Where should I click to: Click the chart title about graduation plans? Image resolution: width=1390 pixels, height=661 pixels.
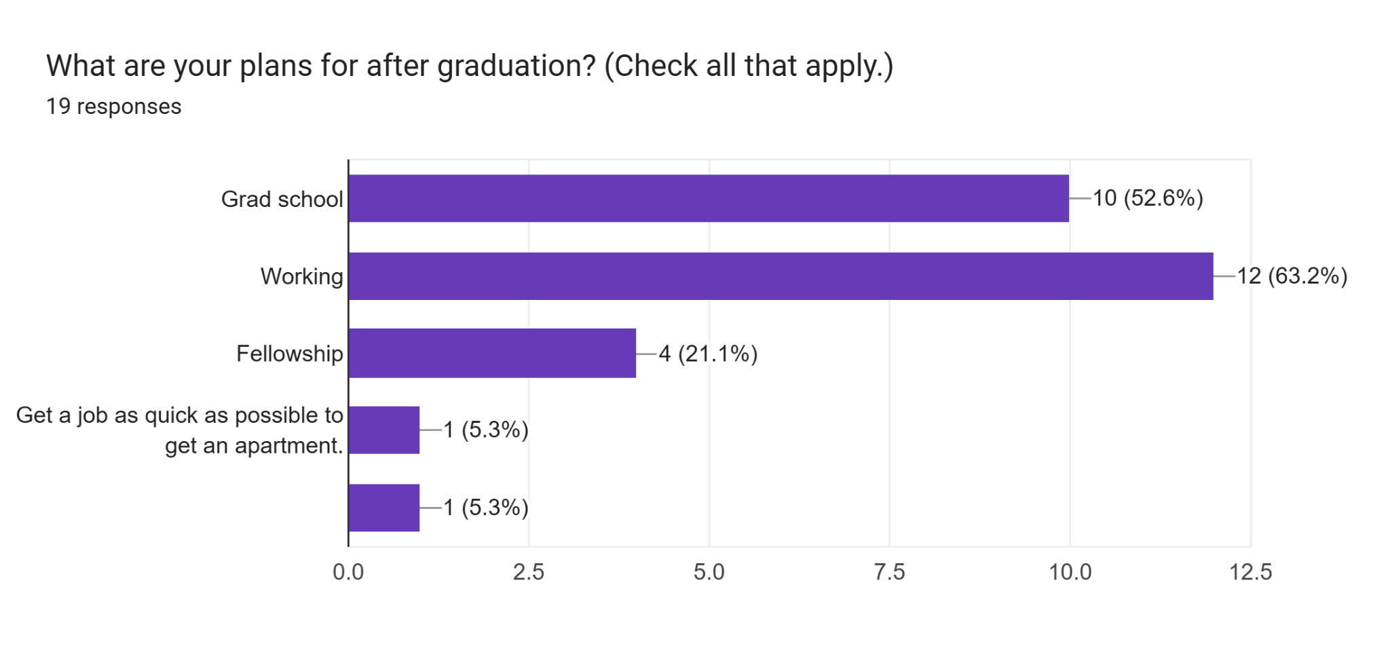(x=470, y=66)
